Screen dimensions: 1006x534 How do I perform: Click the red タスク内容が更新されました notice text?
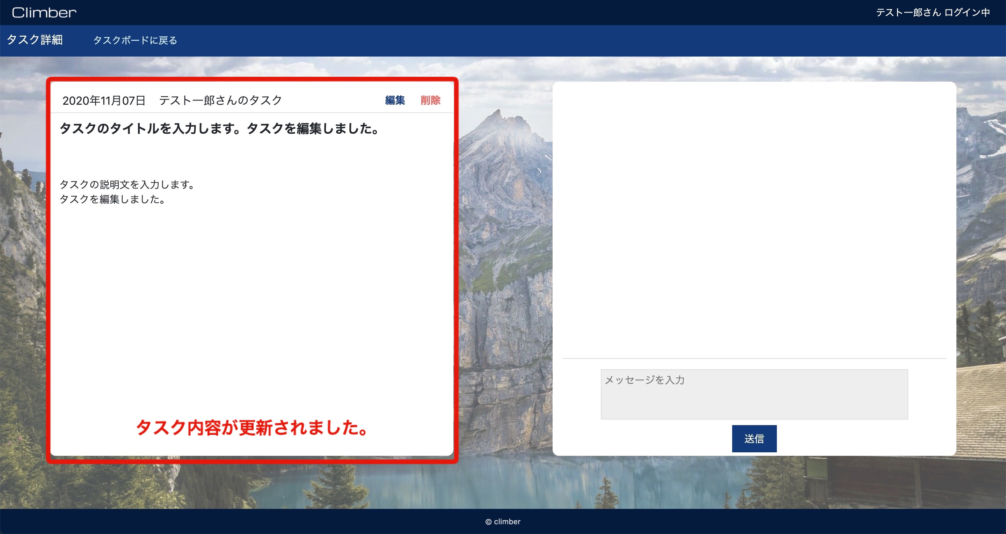[251, 429]
